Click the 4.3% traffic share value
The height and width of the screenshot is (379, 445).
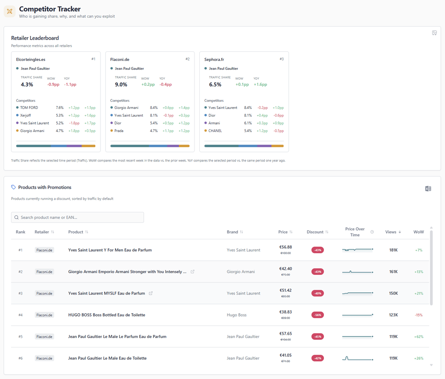coord(27,85)
